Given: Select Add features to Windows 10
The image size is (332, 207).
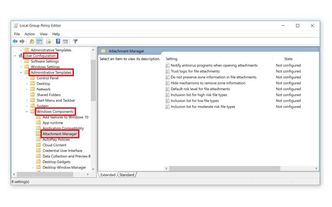Looking at the screenshot, I should [x=66, y=117].
